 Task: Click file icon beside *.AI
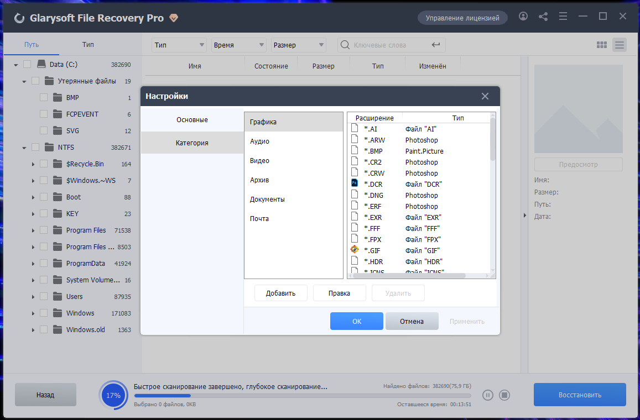(x=355, y=128)
